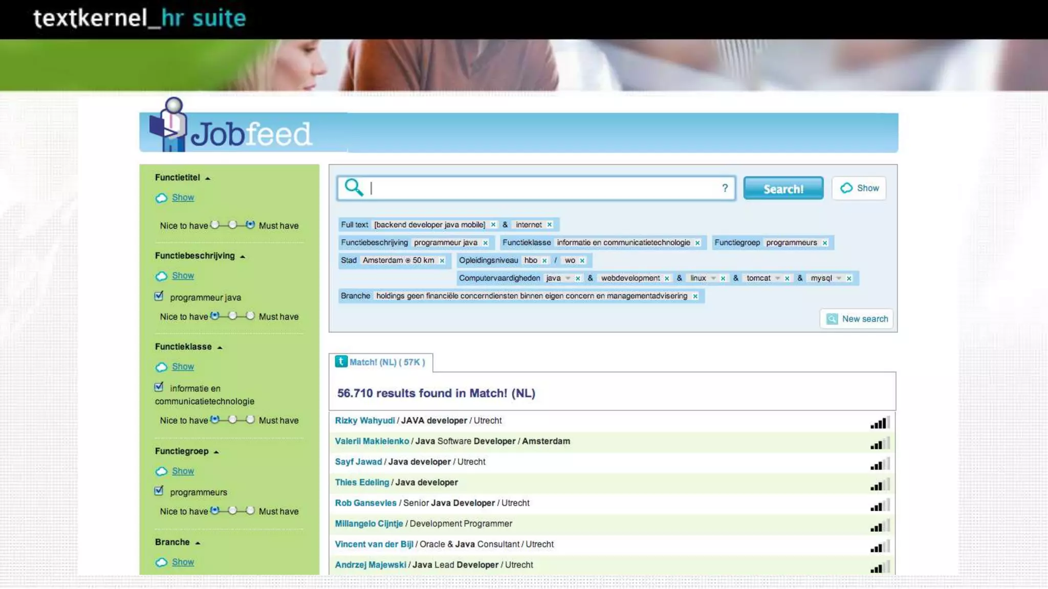Uncheck the 'programmeur java' checkbox

[x=159, y=296]
